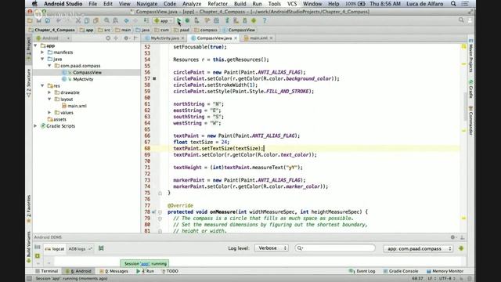
Task: Select CompassView in project tree
Action: (87, 73)
